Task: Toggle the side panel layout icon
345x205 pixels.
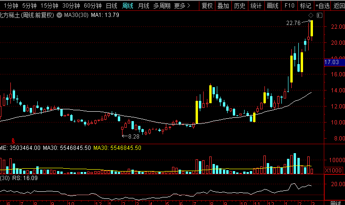Action: (320, 15)
